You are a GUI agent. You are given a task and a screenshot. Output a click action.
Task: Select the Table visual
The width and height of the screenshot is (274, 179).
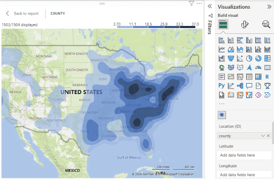(x=249, y=77)
